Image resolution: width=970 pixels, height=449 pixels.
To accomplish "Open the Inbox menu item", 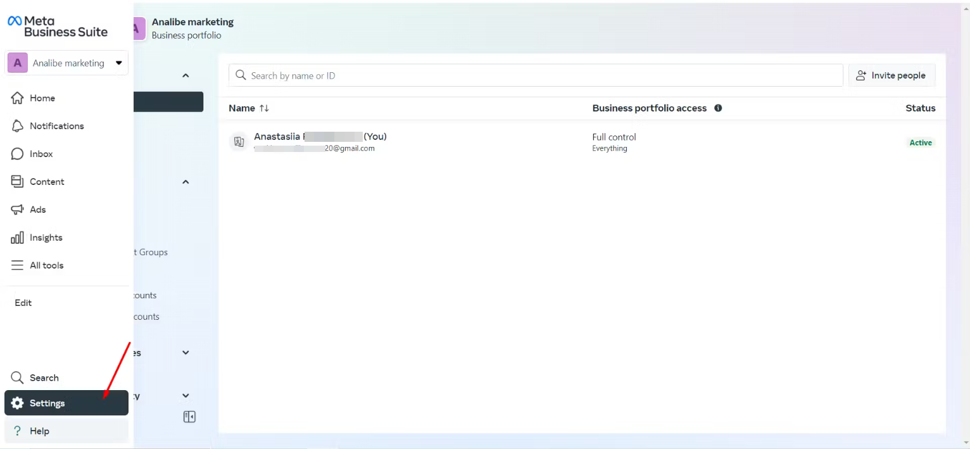I will pos(66,154).
